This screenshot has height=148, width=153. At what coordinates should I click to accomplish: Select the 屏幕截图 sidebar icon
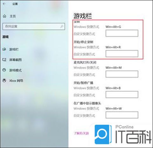pos(4,60)
